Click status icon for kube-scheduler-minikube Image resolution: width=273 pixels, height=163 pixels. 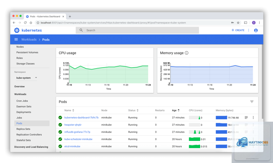click(x=60, y=139)
